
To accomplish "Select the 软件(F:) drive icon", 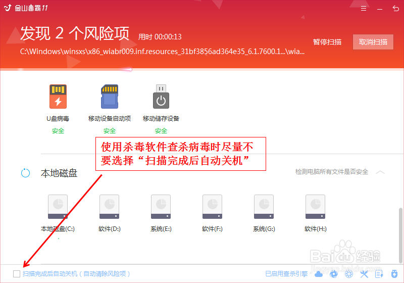I will (x=212, y=207).
